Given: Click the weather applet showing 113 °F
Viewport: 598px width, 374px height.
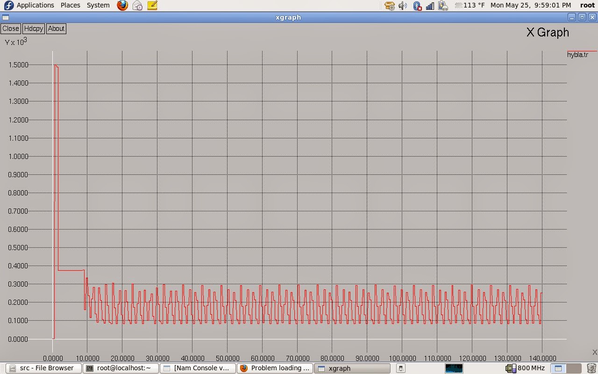Looking at the screenshot, I should pyautogui.click(x=469, y=5).
